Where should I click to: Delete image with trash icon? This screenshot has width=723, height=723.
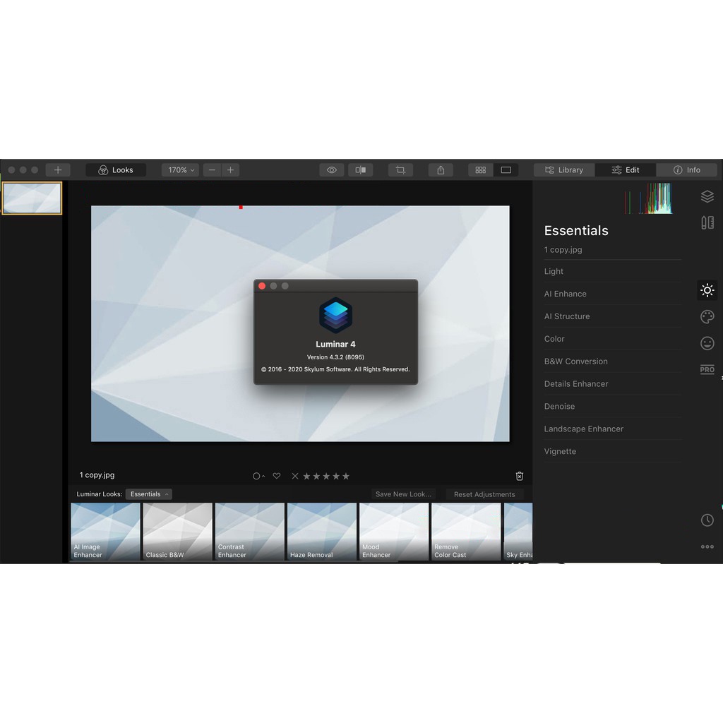click(x=520, y=476)
